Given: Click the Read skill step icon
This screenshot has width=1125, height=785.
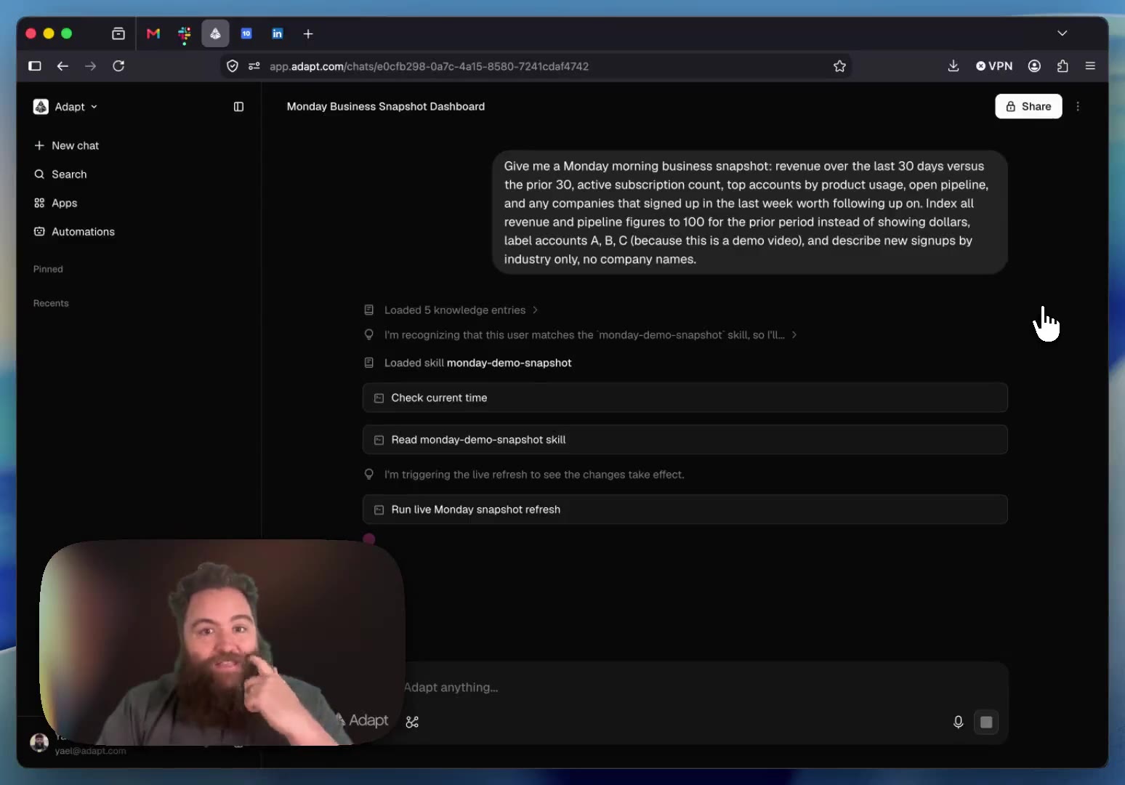Looking at the screenshot, I should pos(379,440).
